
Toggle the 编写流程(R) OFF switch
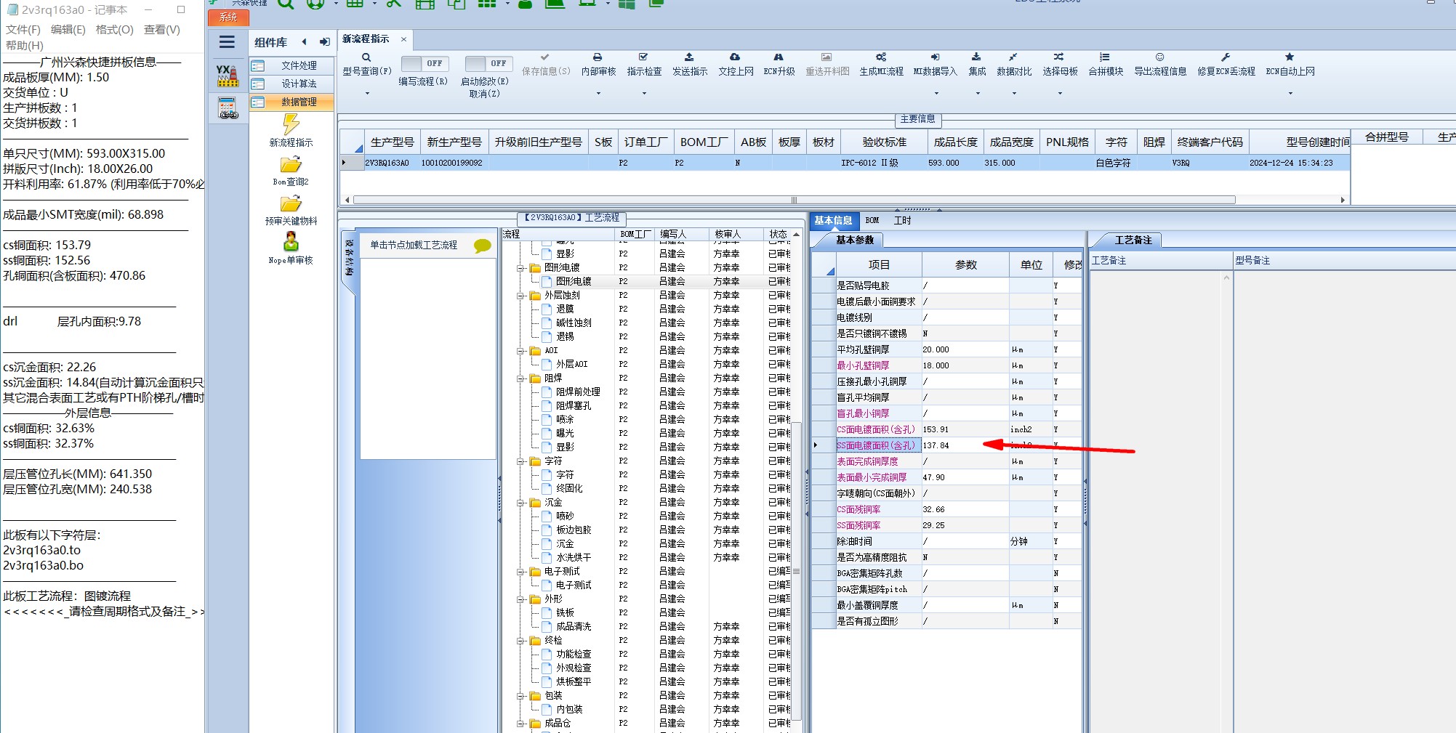point(425,64)
